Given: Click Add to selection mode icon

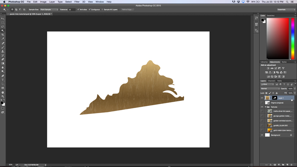Looking at the screenshot, I should 16,9.
